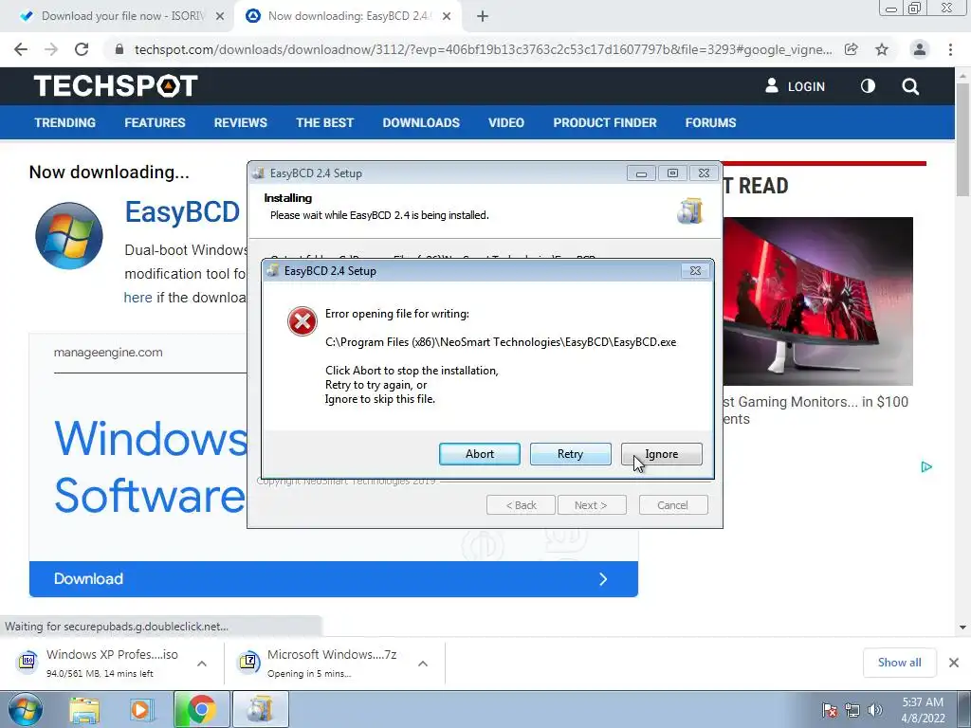Open the TRENDING menu
Viewport: 971px width, 728px height.
[x=65, y=122]
